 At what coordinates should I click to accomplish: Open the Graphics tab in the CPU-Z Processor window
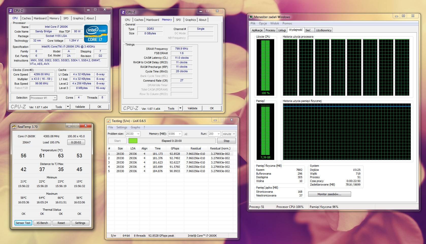(78, 18)
